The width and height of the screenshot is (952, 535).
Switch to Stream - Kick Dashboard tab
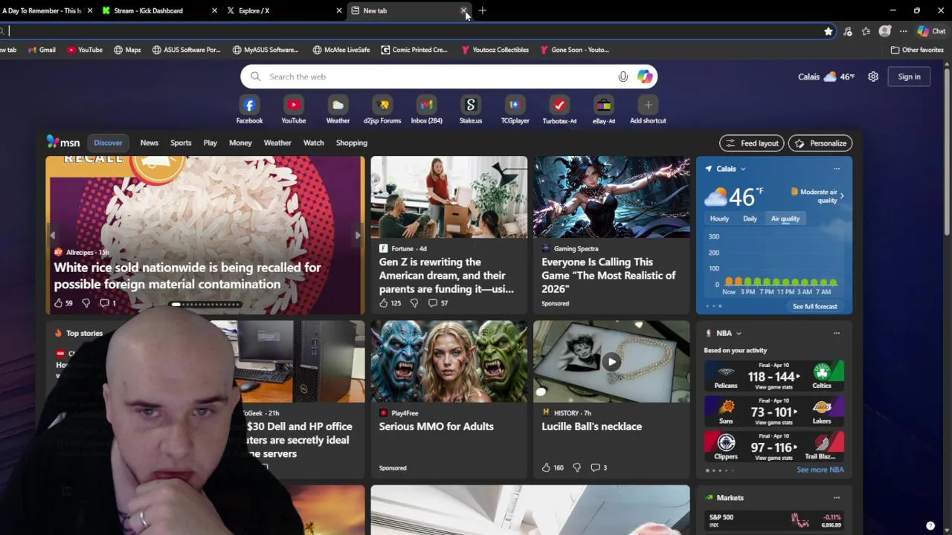point(160,10)
